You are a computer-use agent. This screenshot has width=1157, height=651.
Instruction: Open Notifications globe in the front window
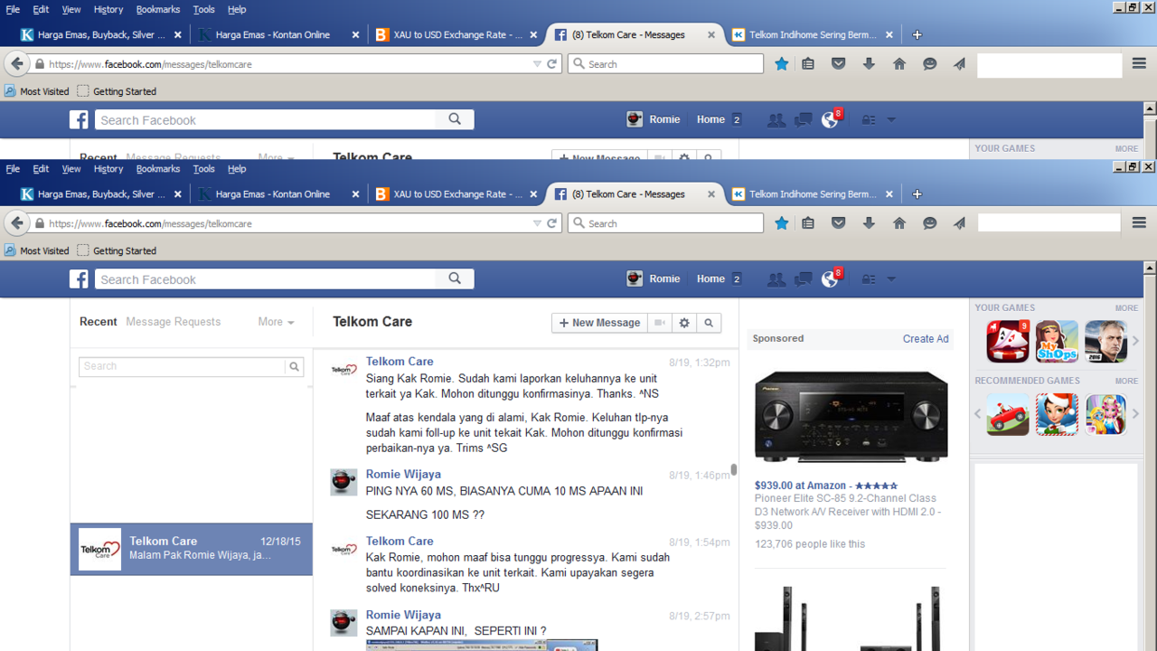click(830, 278)
